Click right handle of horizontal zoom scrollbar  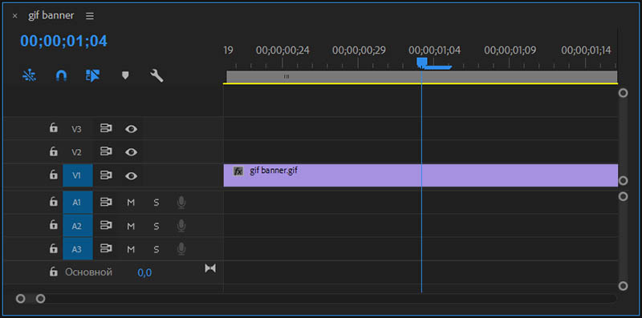(40, 299)
